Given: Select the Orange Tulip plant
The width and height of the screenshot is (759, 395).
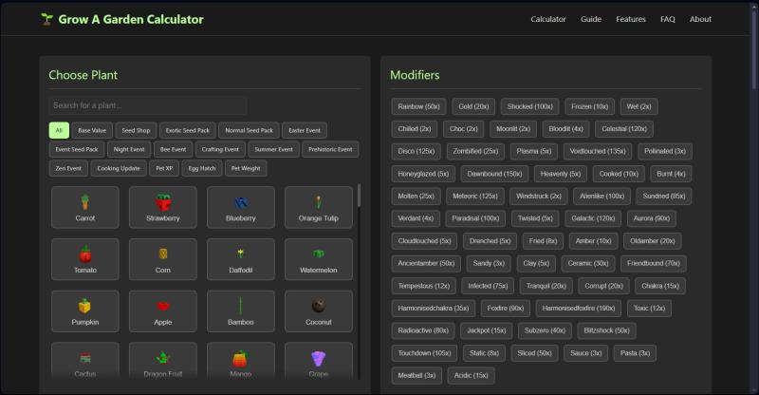Looking at the screenshot, I should click(x=318, y=206).
